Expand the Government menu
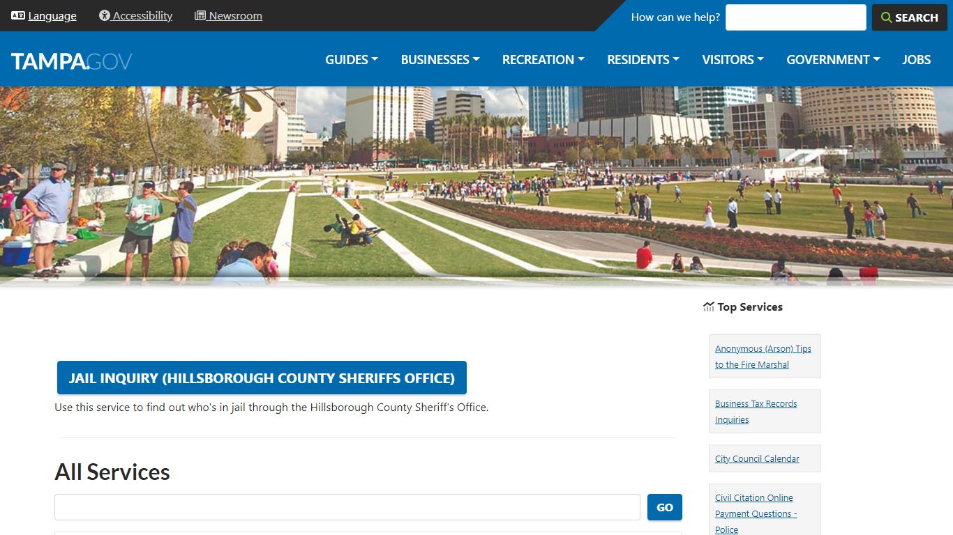This screenshot has width=953, height=535. [x=833, y=59]
